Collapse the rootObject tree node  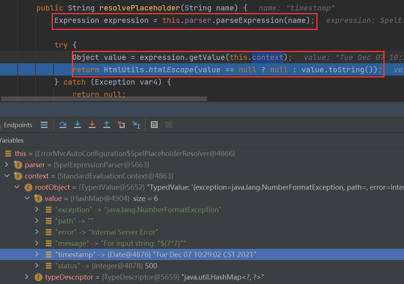[17, 187]
